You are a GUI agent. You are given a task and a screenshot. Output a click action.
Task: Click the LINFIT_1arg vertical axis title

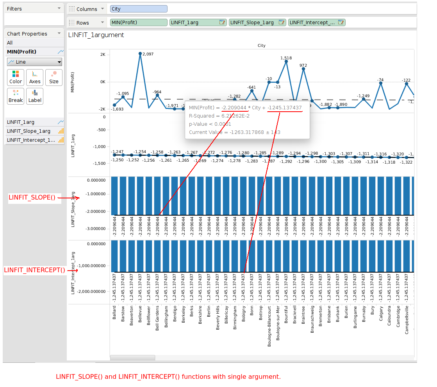[x=73, y=146]
